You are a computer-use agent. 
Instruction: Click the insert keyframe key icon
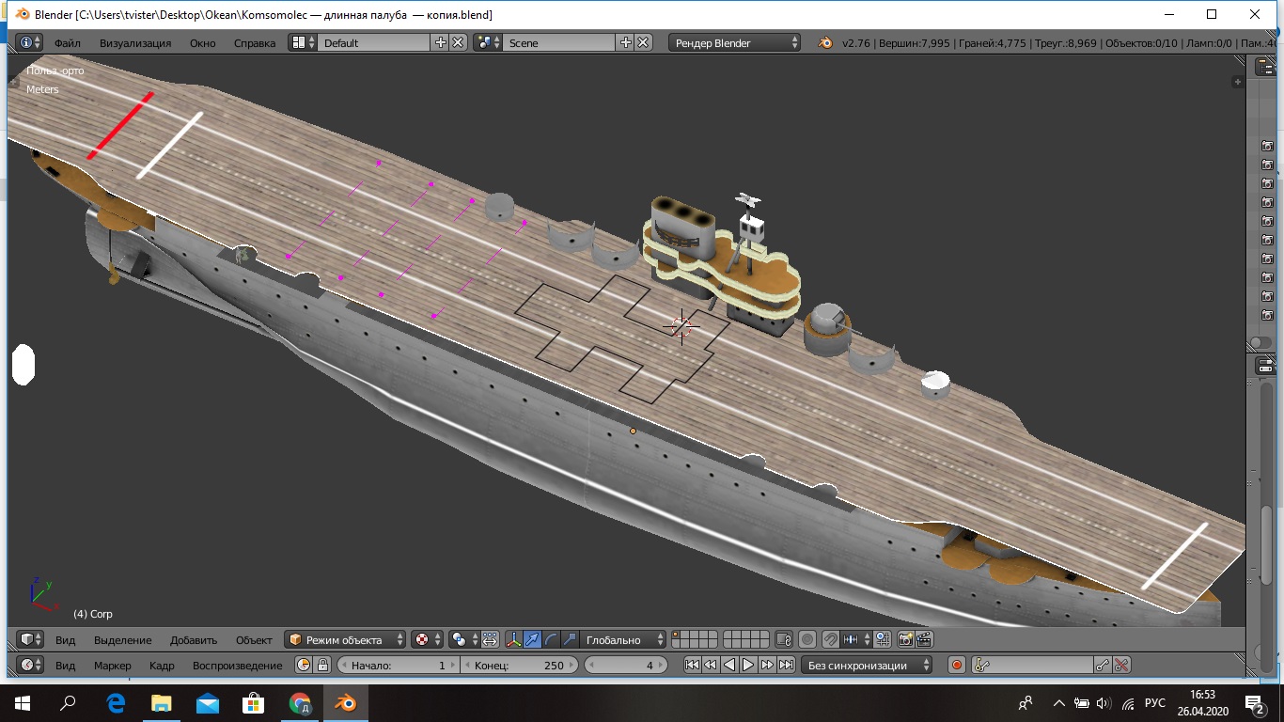point(1103,665)
